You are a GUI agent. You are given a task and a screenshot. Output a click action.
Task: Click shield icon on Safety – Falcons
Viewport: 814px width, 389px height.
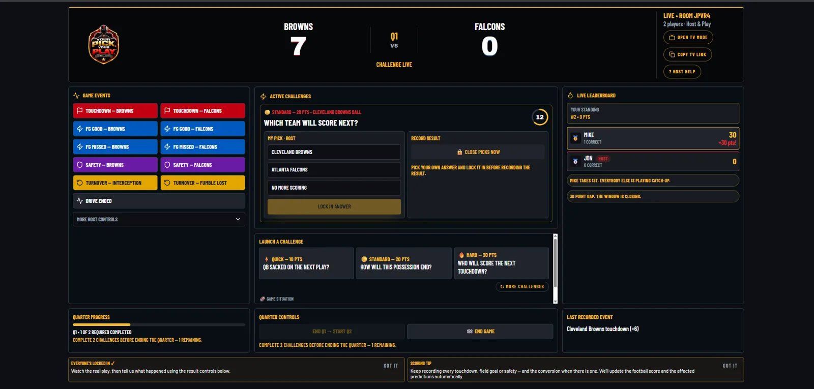click(167, 165)
